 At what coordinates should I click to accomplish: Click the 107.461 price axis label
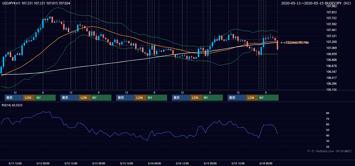tap(331, 30)
